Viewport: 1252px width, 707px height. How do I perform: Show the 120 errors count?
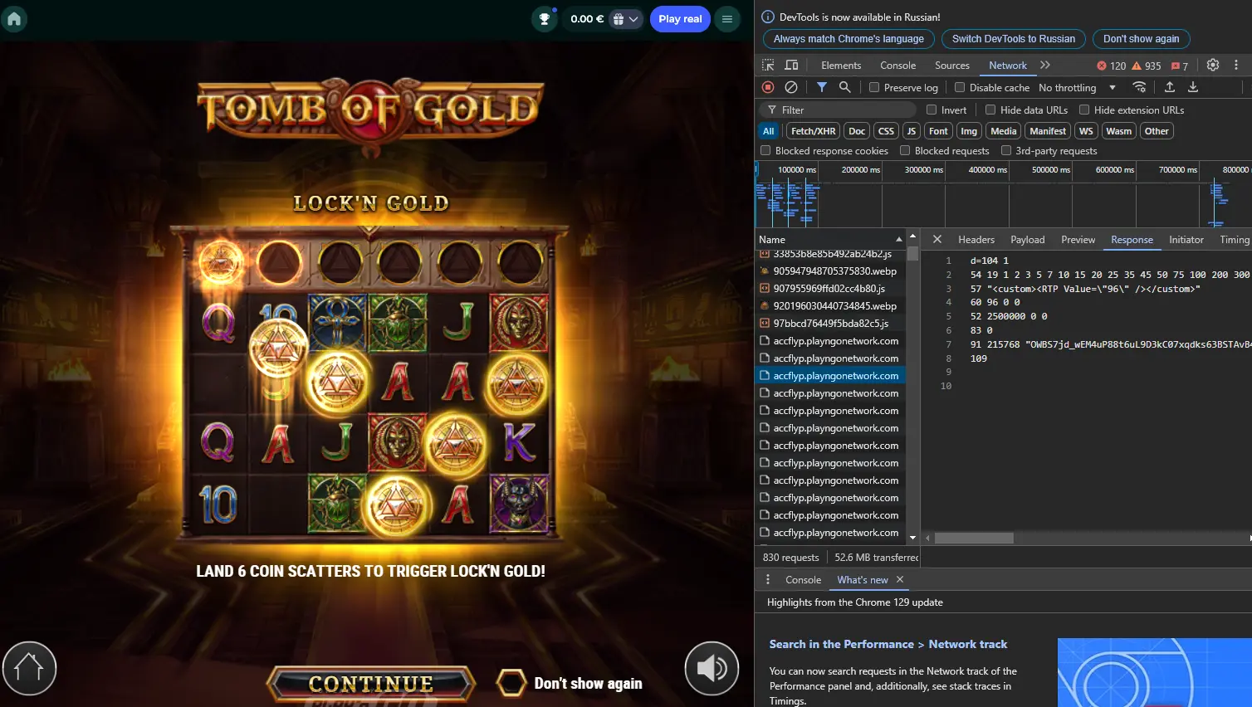(x=1111, y=66)
